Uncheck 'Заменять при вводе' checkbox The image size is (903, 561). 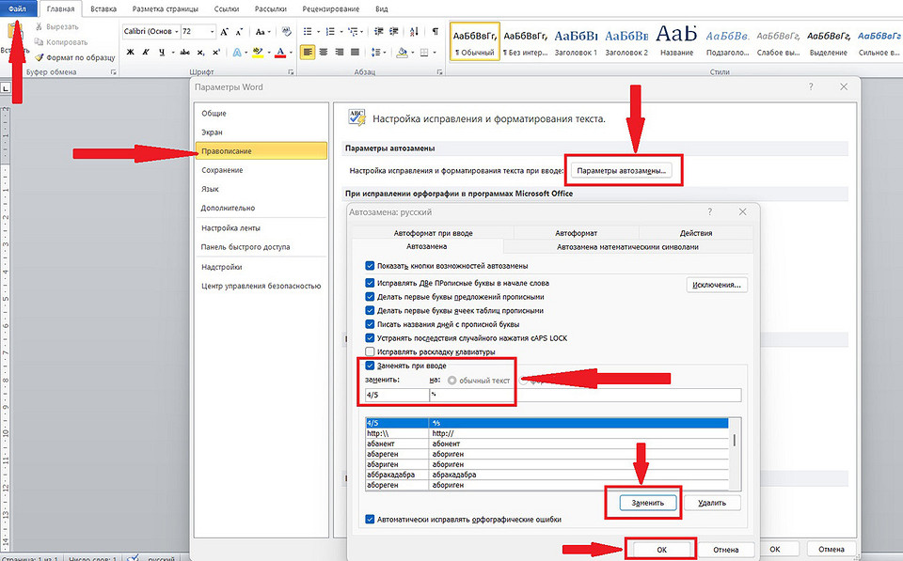371,366
